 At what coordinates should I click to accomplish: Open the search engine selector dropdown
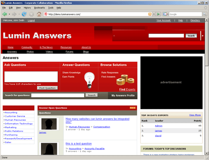166,14
